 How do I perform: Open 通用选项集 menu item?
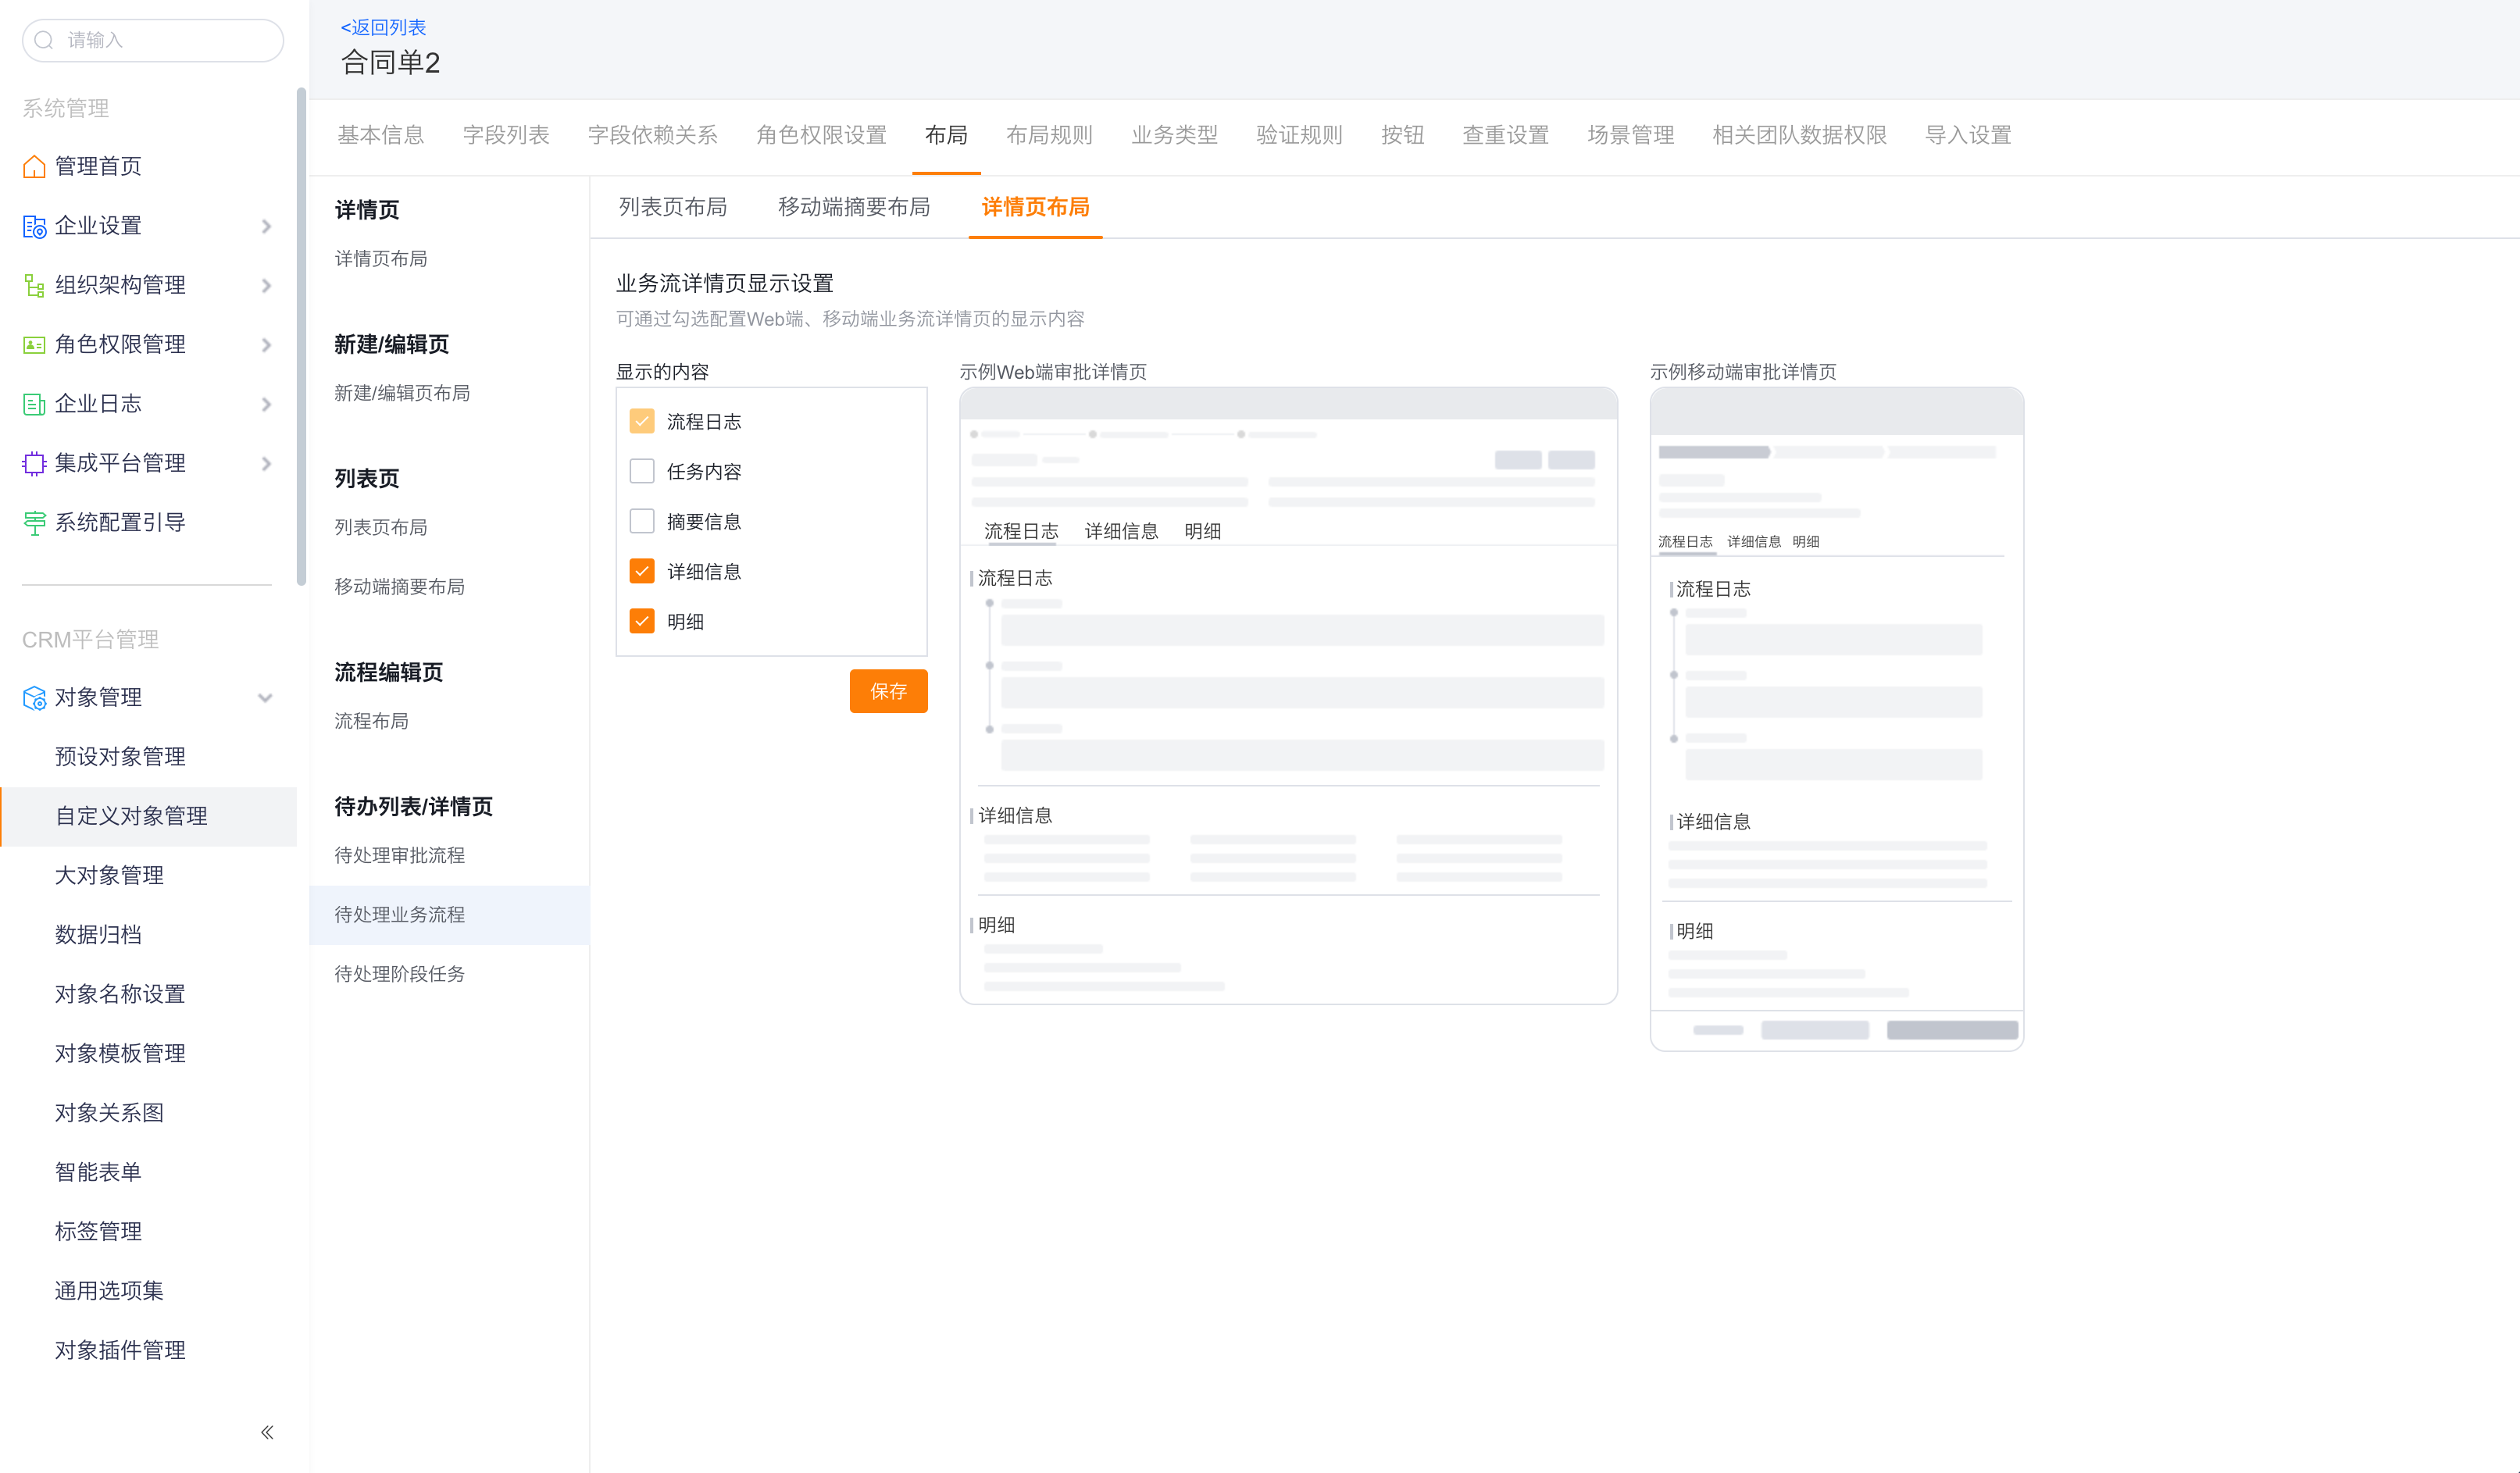coord(109,1291)
